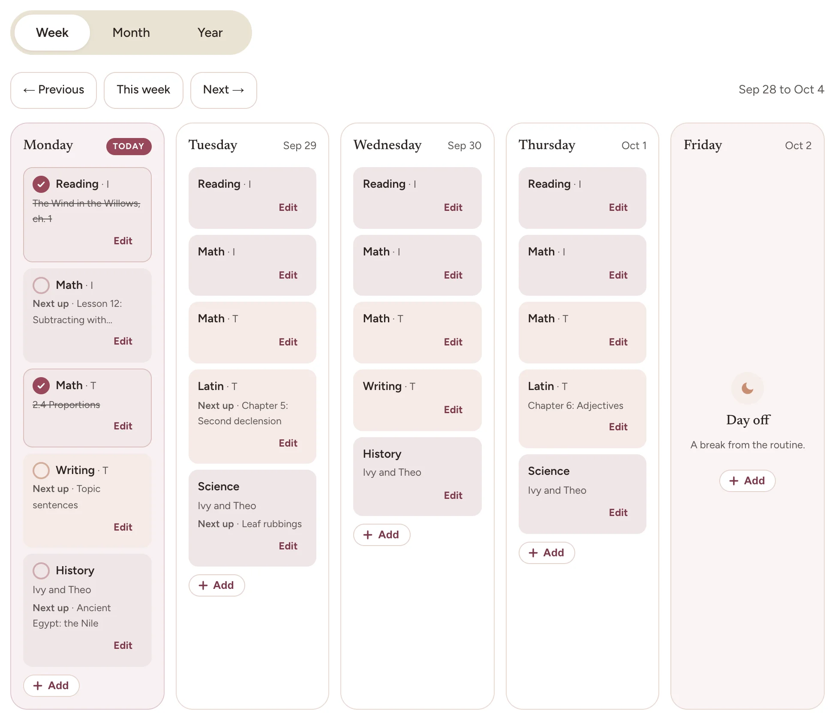Screen dimensions: 835x720
Task: Switch to the Year view tab
Action: 210,33
